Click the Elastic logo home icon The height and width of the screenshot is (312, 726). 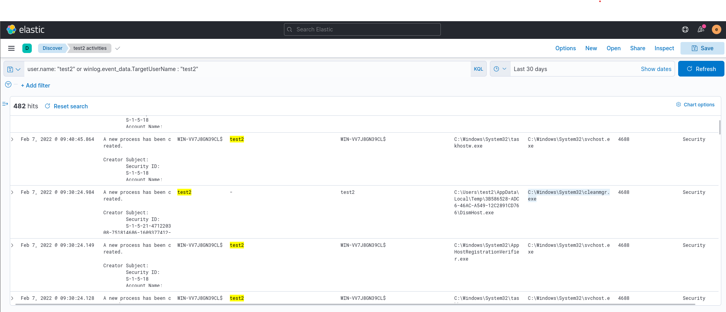11,29
